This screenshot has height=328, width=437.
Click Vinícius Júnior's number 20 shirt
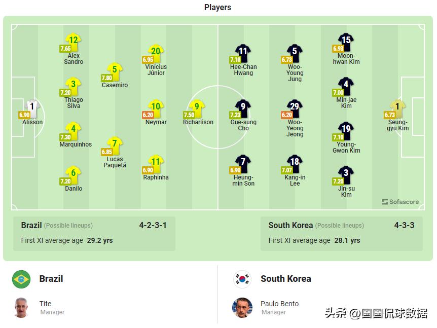click(156, 52)
